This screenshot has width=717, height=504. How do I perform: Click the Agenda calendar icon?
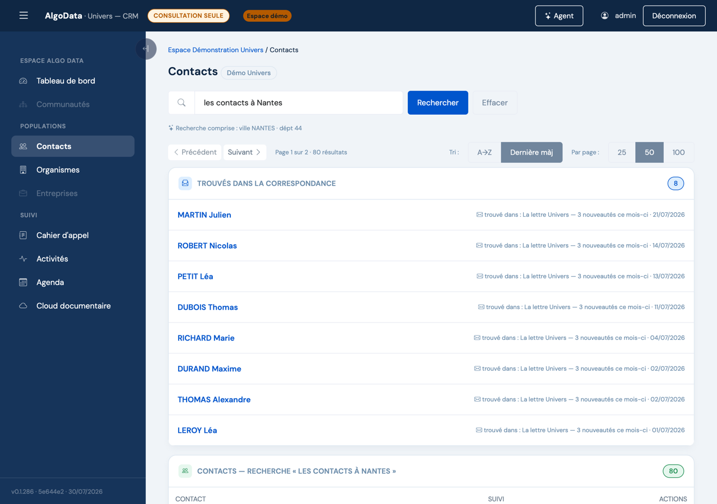click(23, 282)
